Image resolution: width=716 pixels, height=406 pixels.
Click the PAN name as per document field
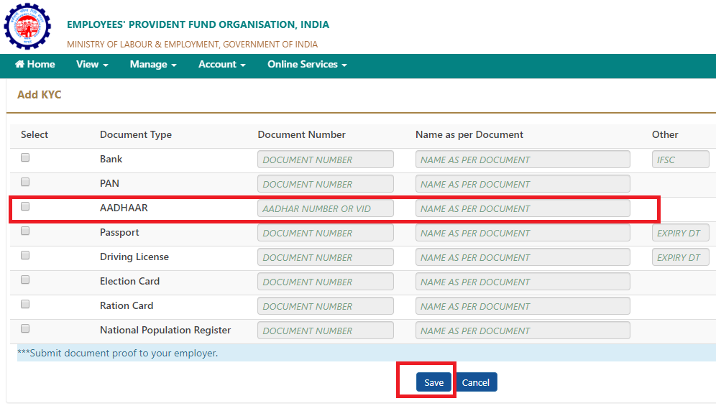523,184
